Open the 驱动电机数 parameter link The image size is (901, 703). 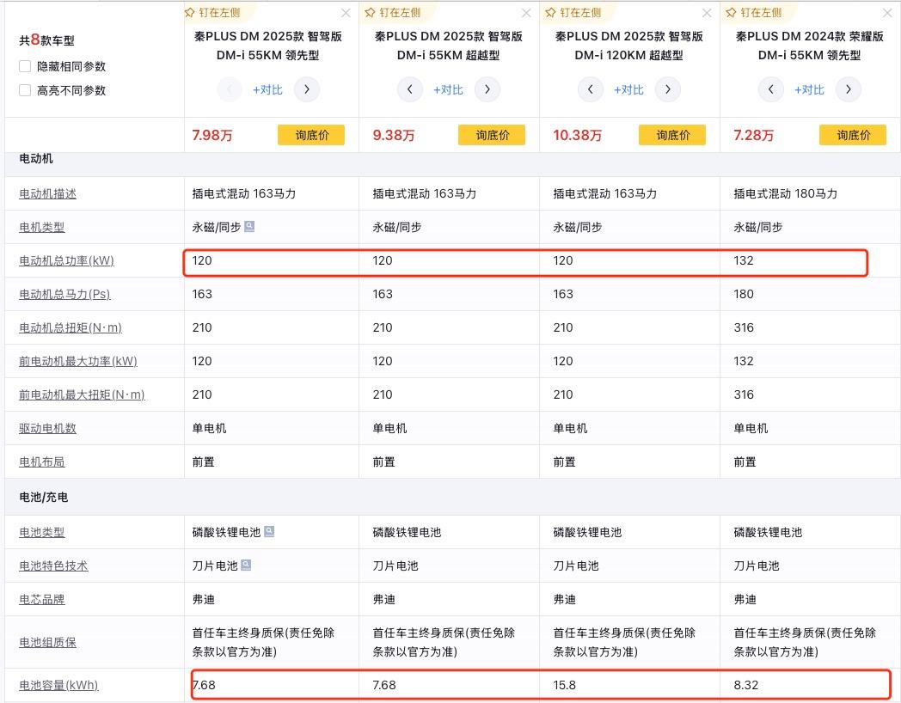point(47,429)
